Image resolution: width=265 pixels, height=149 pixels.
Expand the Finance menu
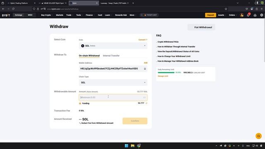point(90,15)
